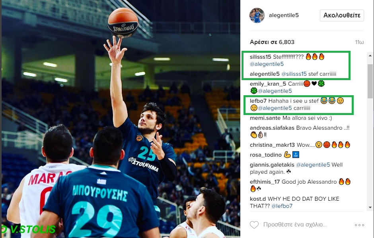This screenshot has height=238, width=374.
Task: Open @alegentile5 mention in giannis.galetakis comment
Action: click(313, 165)
